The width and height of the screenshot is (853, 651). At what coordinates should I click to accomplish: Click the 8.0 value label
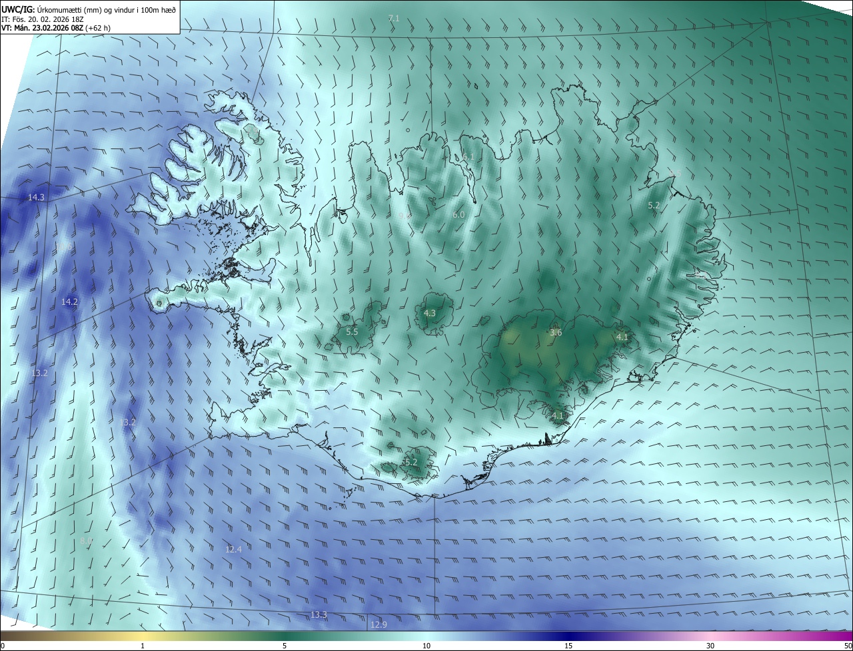point(86,541)
